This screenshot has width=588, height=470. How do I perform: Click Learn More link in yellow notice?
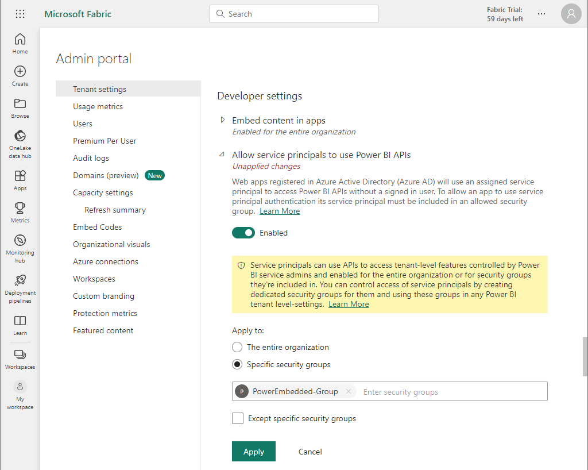click(x=349, y=304)
